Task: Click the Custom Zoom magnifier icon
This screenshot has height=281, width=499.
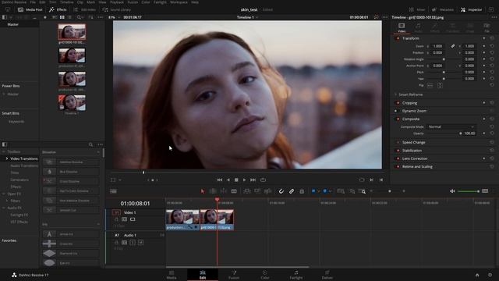Action: (362, 191)
